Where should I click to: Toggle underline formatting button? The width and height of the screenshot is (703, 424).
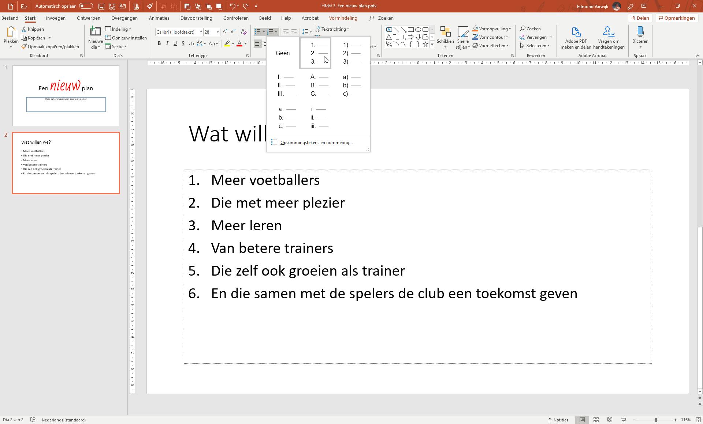click(x=175, y=43)
